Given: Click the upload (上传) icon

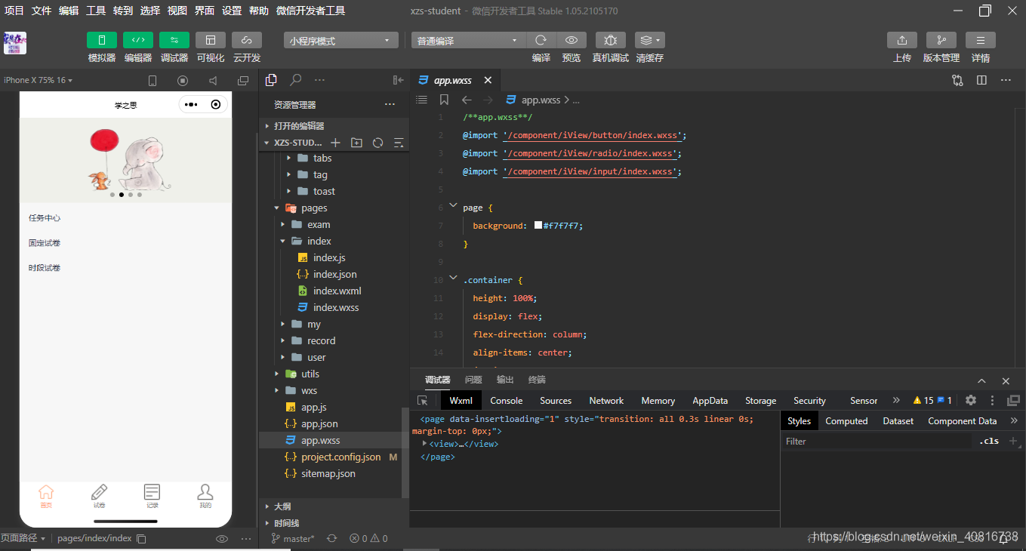Looking at the screenshot, I should point(902,40).
